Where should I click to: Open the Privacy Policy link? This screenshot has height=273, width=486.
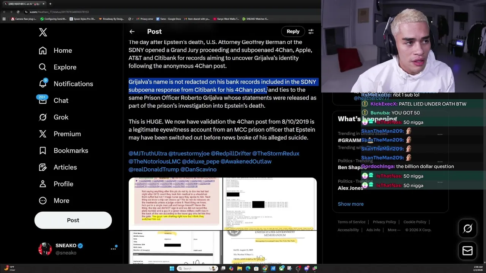[x=384, y=222]
